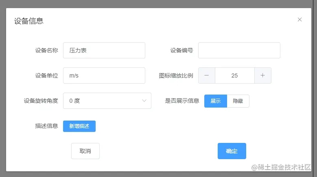Click the chevron arrow in rotation angle select
Viewport: 317px width, 177px height.
[144, 101]
